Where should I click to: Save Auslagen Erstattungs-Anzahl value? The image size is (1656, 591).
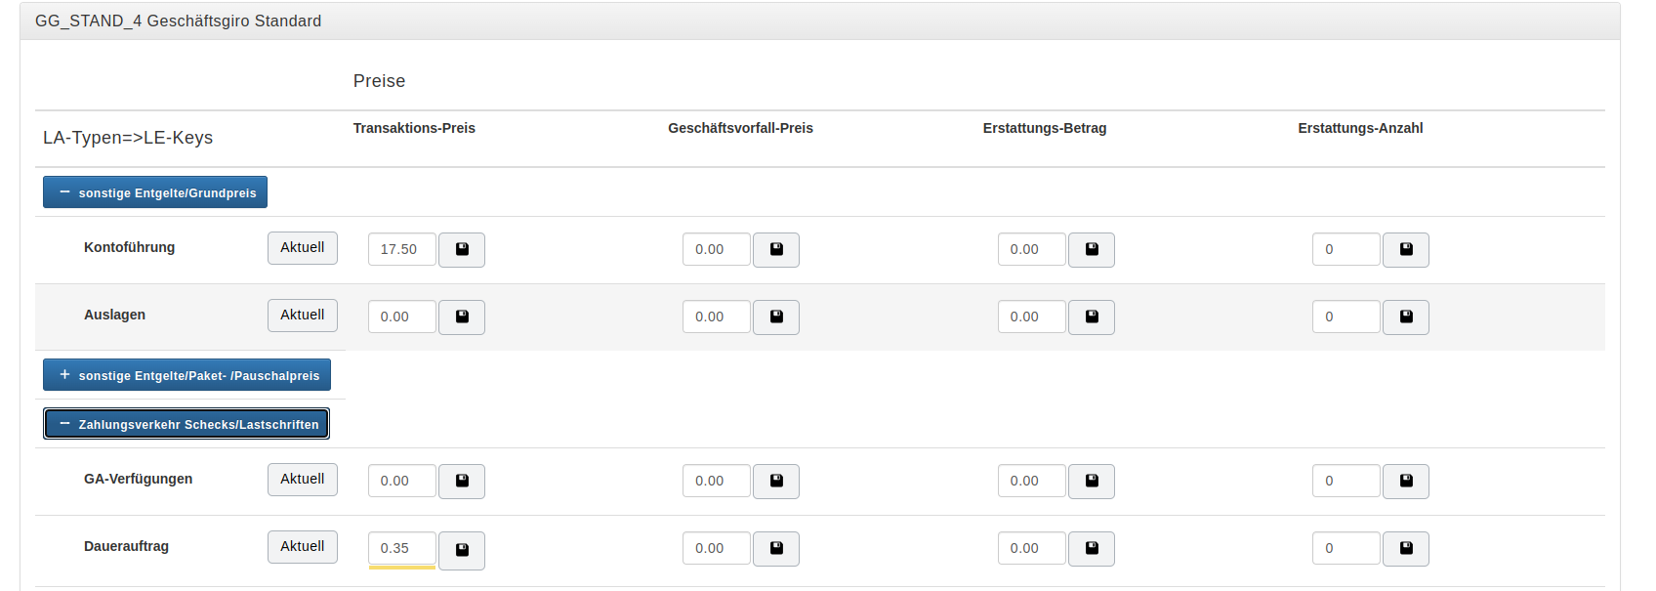tap(1406, 317)
